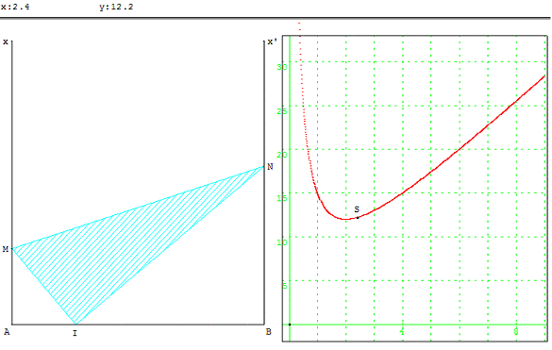Click the x label above the left axis
Screen dimensions: 552x350
(6, 42)
